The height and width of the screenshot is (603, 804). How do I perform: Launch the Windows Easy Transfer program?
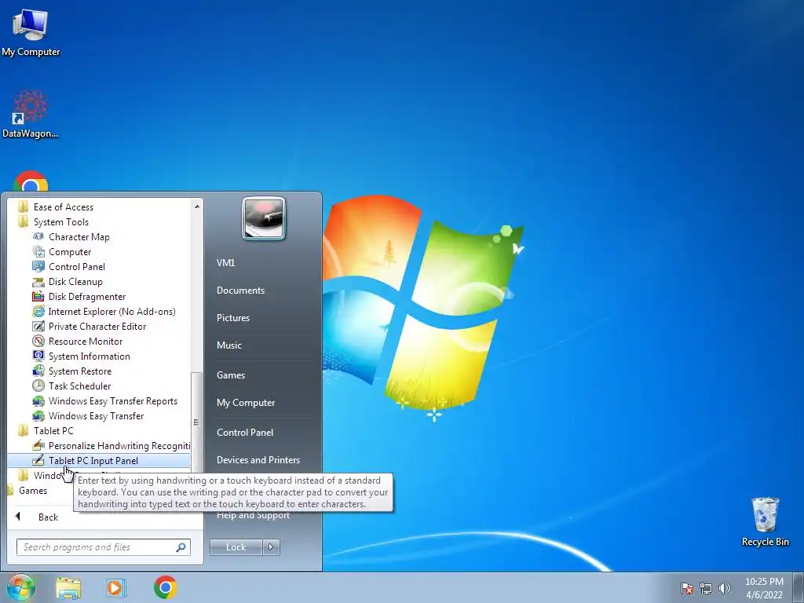96,416
